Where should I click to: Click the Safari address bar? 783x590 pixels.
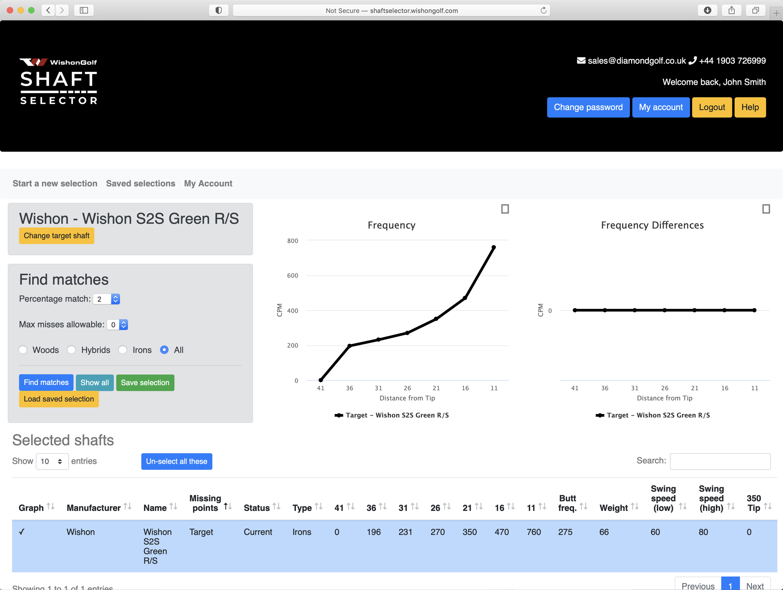[x=391, y=10]
